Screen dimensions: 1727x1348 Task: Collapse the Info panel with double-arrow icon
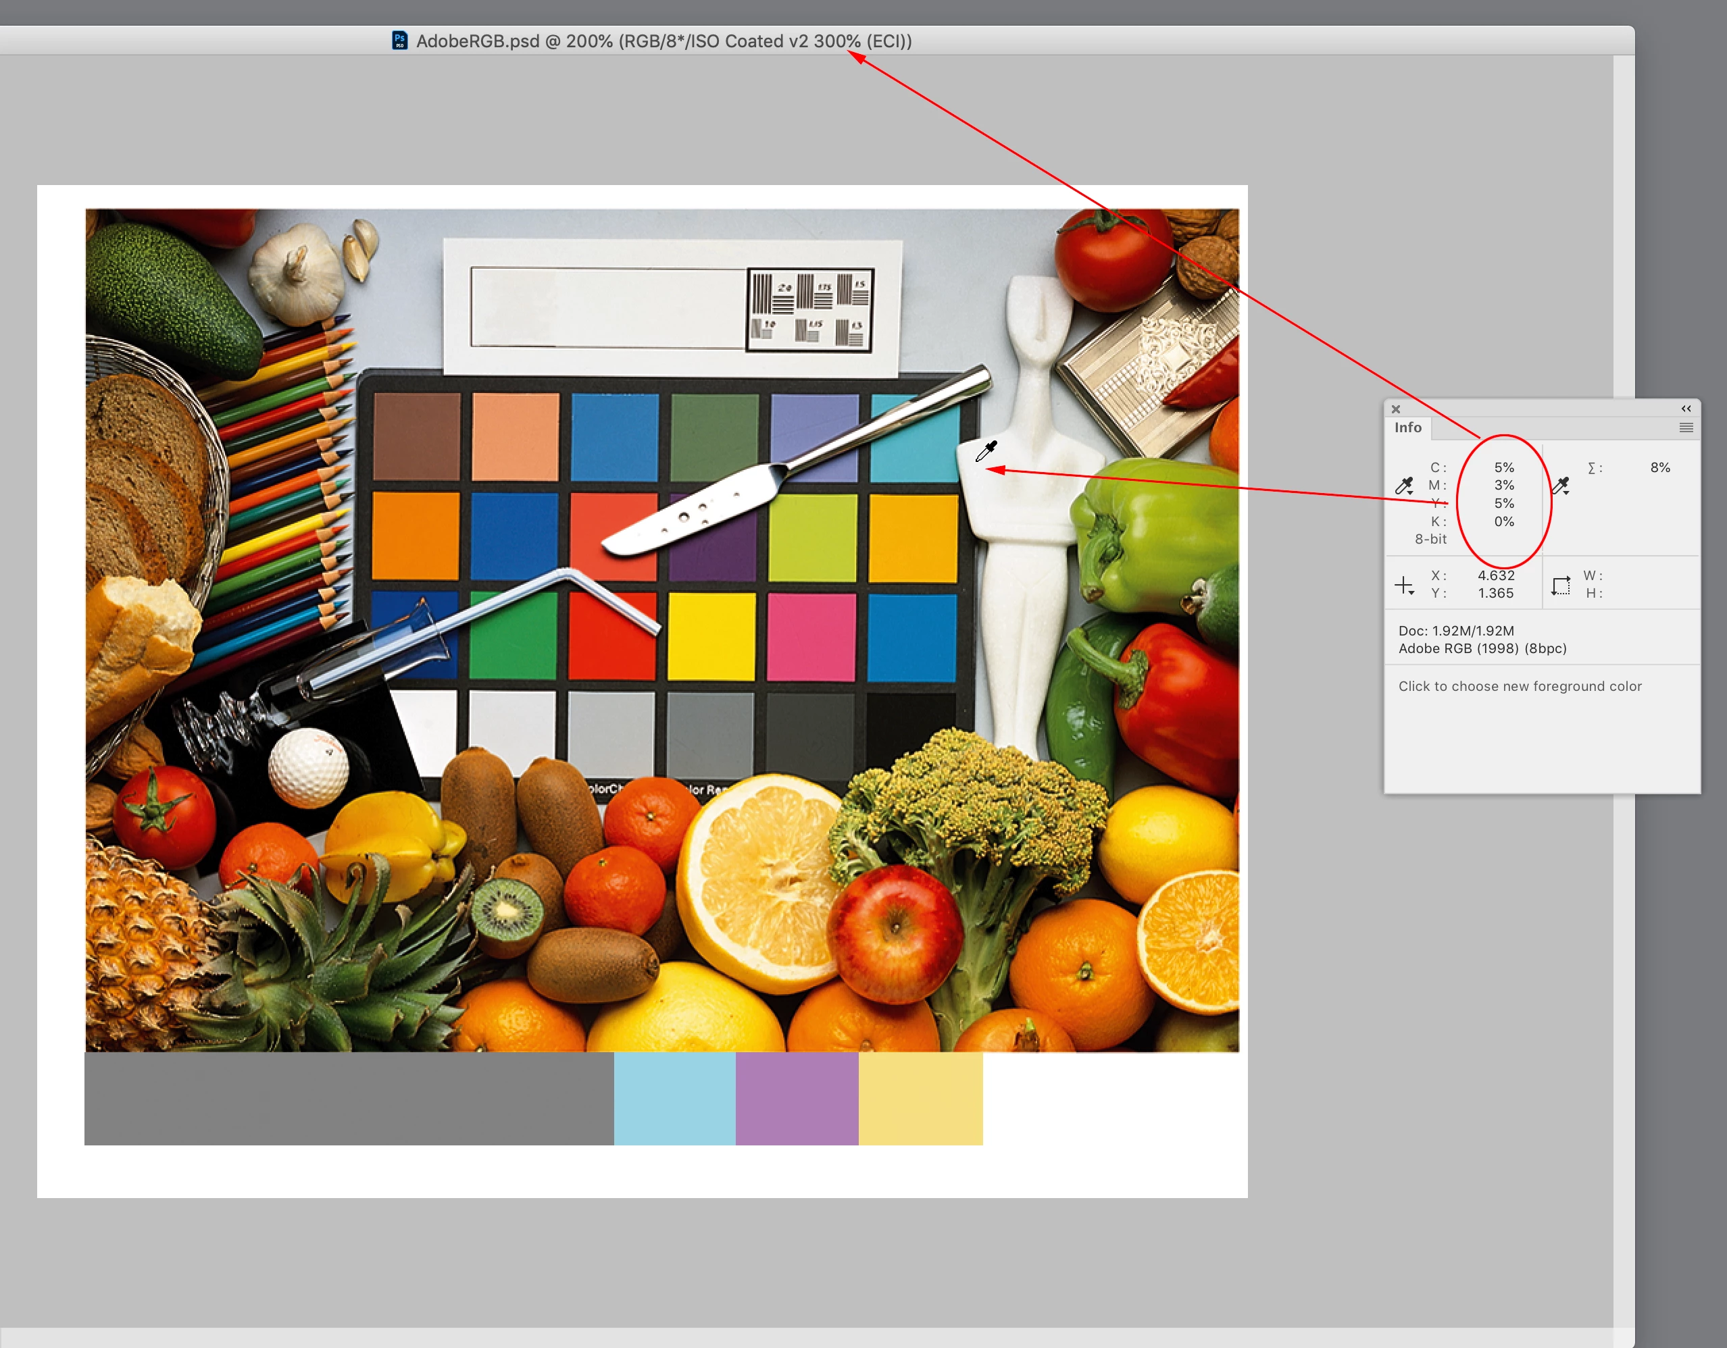coord(1686,409)
